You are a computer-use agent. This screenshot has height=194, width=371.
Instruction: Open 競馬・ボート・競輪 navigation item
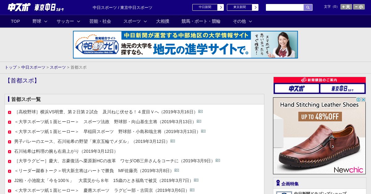coord(201,21)
